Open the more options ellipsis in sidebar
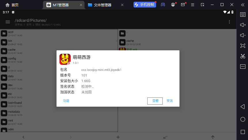 click(243, 66)
